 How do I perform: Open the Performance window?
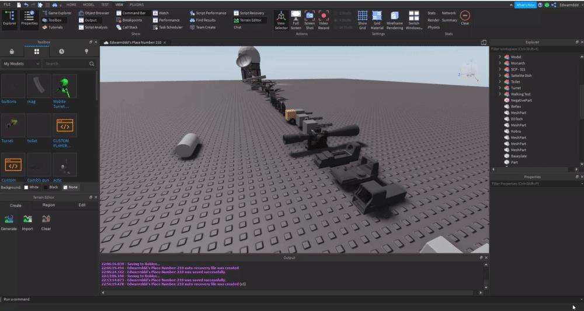(x=166, y=20)
